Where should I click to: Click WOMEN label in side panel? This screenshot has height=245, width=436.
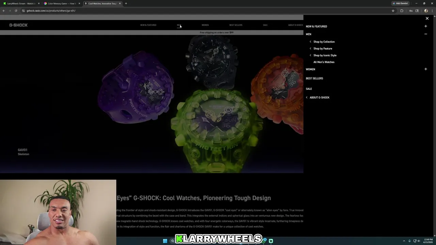310,69
